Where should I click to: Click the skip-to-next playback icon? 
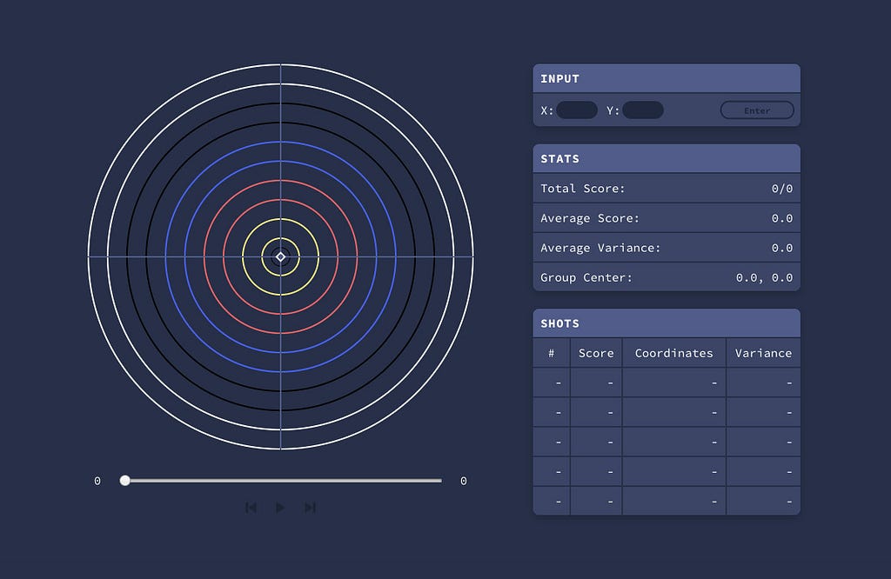(310, 508)
